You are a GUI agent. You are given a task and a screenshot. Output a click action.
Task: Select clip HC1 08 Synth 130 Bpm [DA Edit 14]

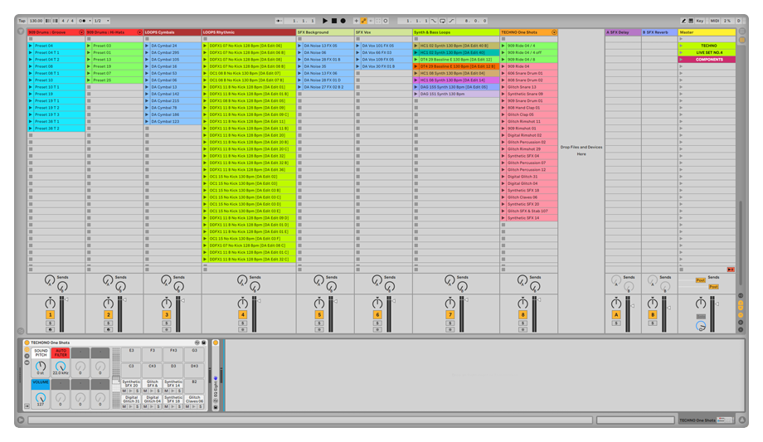point(459,80)
